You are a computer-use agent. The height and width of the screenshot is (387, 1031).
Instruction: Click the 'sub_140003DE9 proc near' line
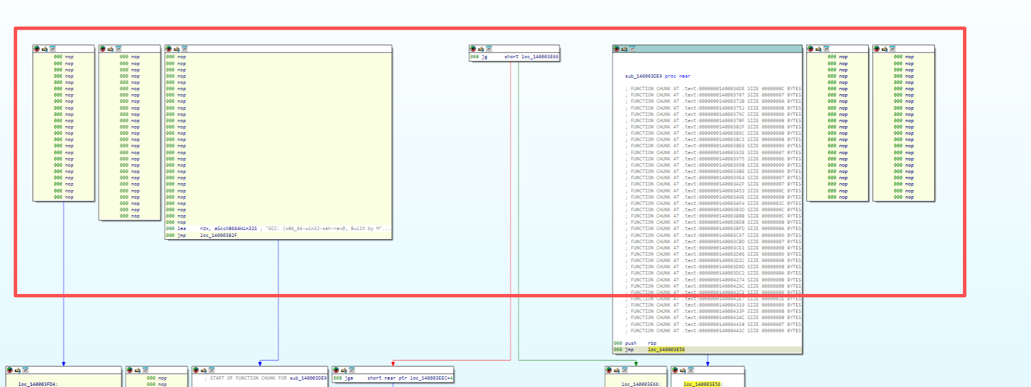(658, 76)
